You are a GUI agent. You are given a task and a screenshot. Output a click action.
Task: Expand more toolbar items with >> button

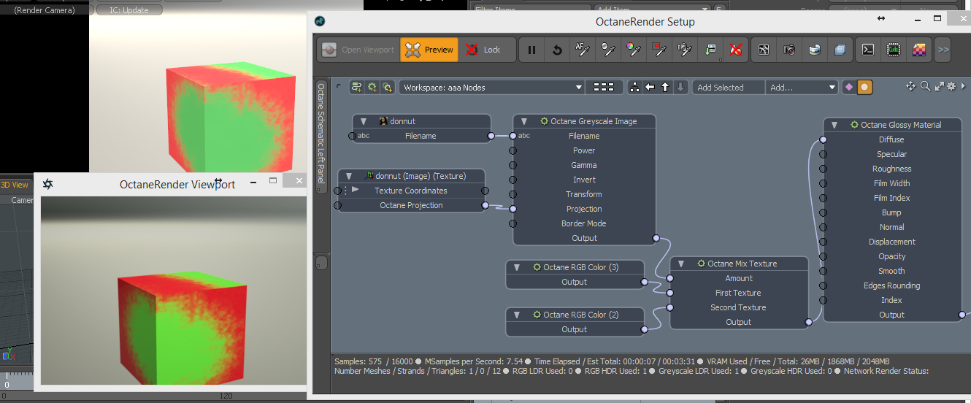(x=943, y=50)
